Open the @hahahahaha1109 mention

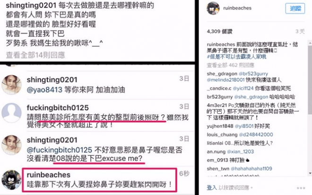click(x=251, y=169)
